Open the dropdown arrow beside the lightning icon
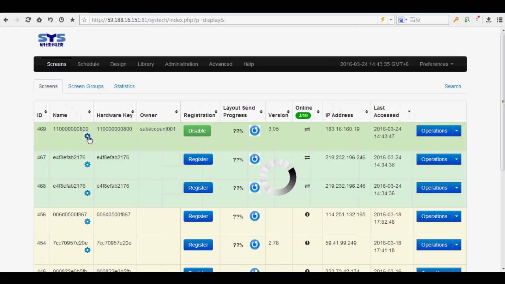The width and height of the screenshot is (505, 284). 391,20
